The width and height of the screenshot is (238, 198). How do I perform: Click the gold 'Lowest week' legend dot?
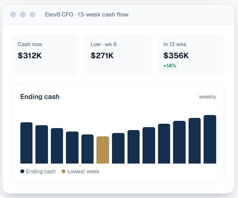pos(63,171)
